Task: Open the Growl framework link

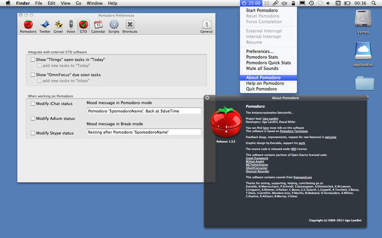Action: click(257, 159)
